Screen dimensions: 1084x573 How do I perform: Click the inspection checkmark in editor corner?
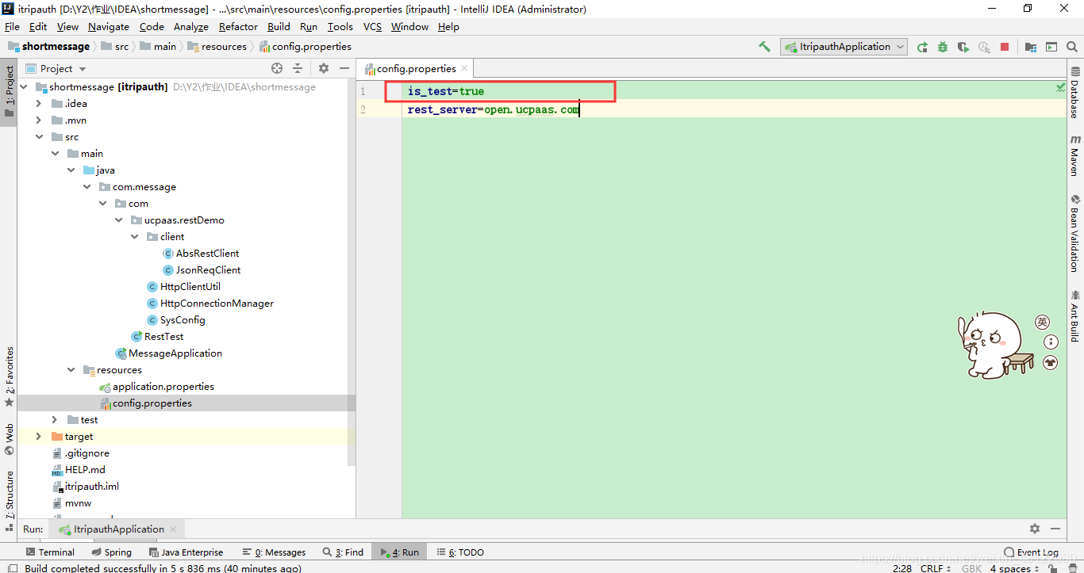tap(1061, 87)
